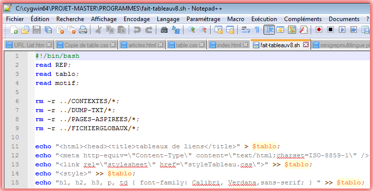Viewport: 373px width, 191px height.
Task: Toggle show all characters pilcrow
Action: tap(257, 30)
